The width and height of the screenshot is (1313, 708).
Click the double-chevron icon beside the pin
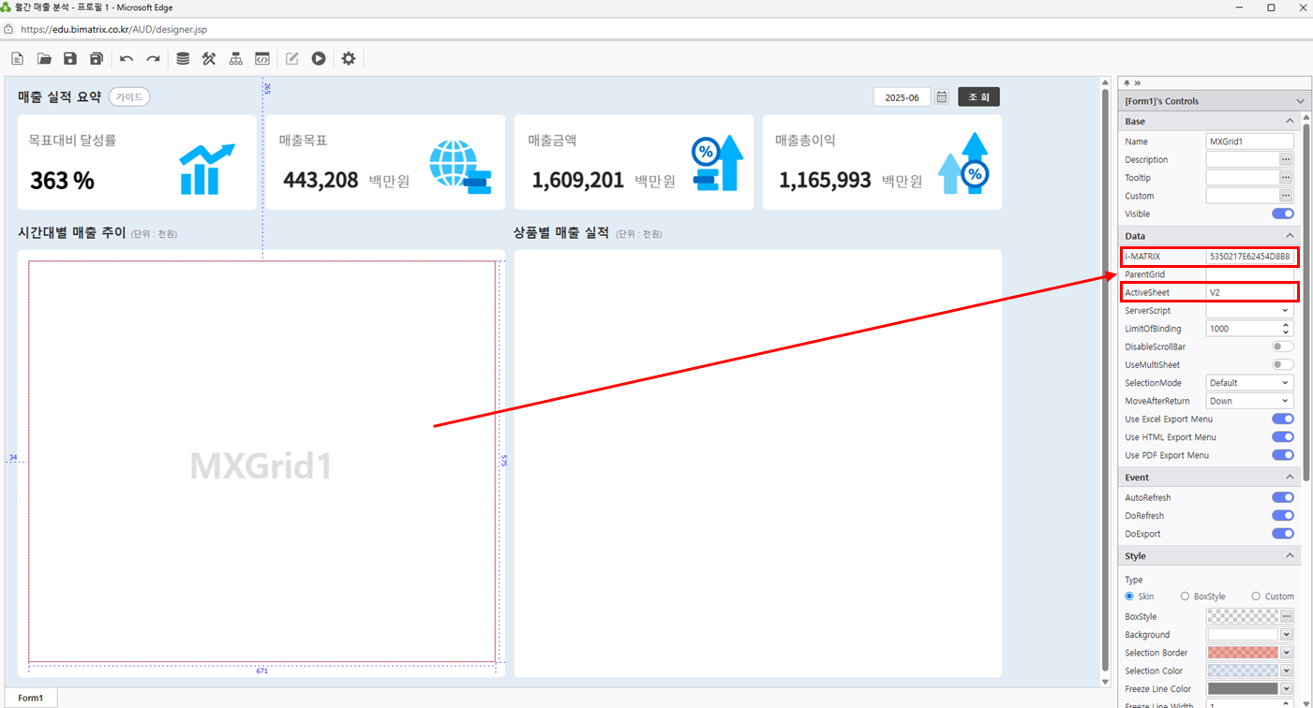[1137, 82]
